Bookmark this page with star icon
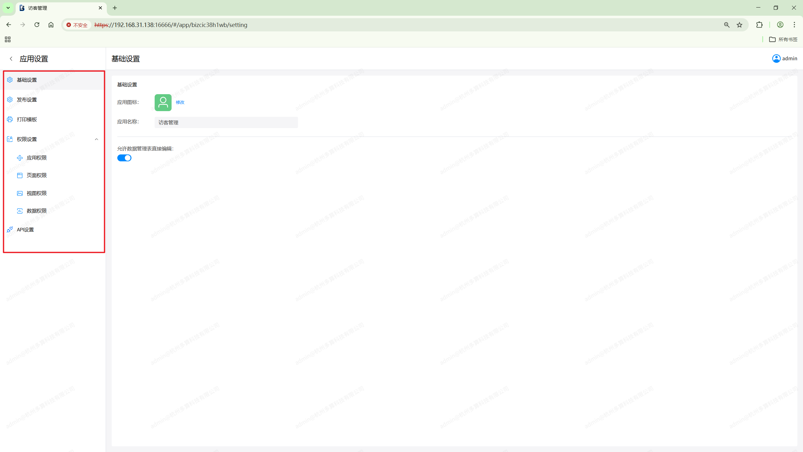The image size is (803, 452). click(x=740, y=25)
